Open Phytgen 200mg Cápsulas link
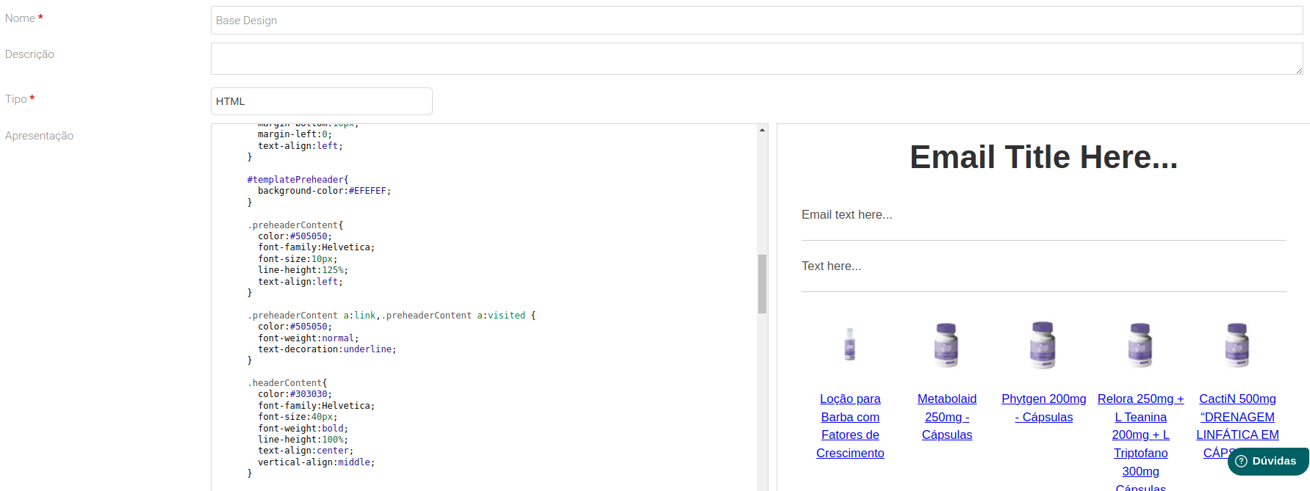The height and width of the screenshot is (491, 1310). click(x=1044, y=408)
